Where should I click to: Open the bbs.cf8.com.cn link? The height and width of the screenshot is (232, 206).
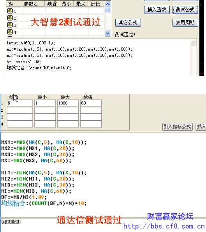point(164,227)
